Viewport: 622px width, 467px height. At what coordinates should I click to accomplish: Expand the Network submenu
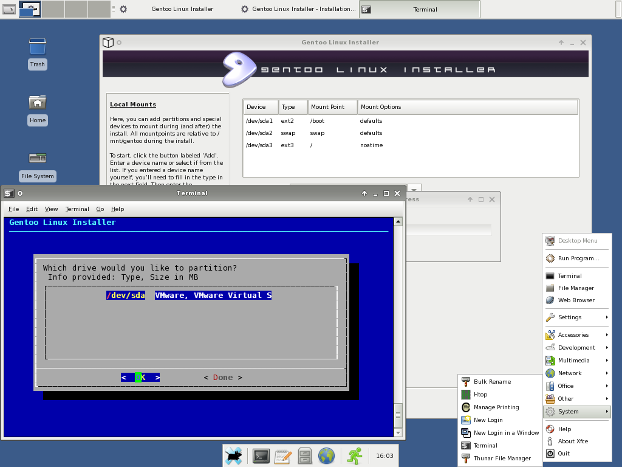pyautogui.click(x=576, y=373)
